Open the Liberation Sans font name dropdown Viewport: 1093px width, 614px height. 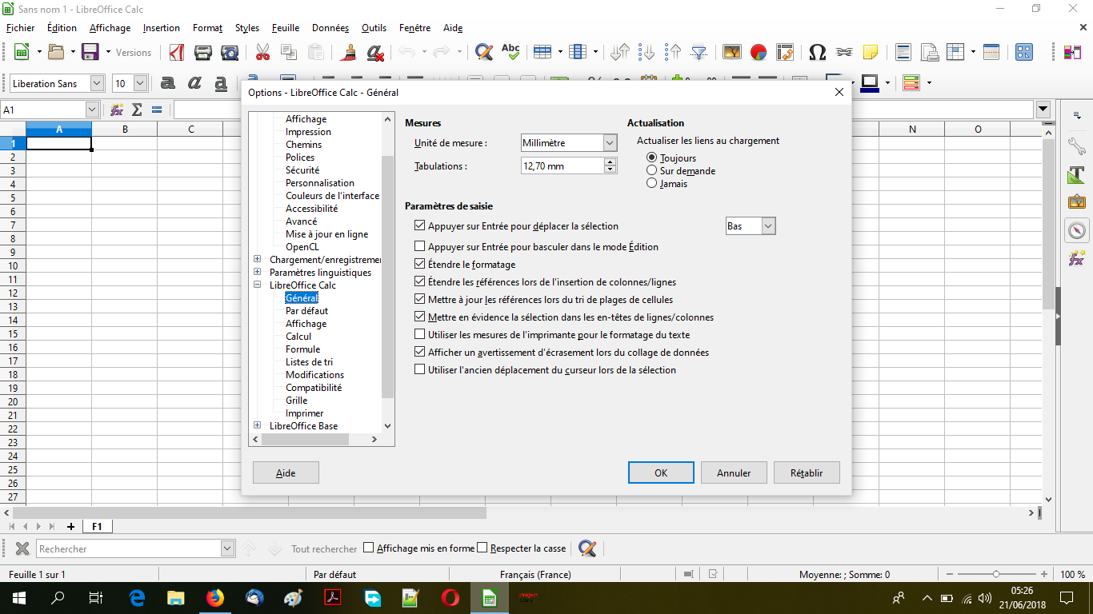coord(97,83)
